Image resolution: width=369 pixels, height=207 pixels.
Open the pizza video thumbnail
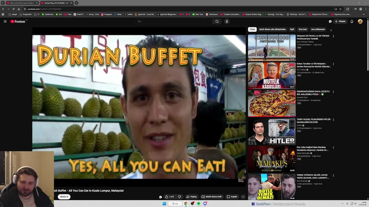pyautogui.click(x=272, y=103)
